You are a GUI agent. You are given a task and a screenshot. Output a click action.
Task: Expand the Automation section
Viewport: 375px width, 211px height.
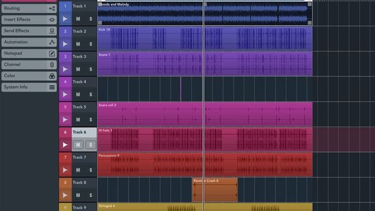pyautogui.click(x=29, y=42)
